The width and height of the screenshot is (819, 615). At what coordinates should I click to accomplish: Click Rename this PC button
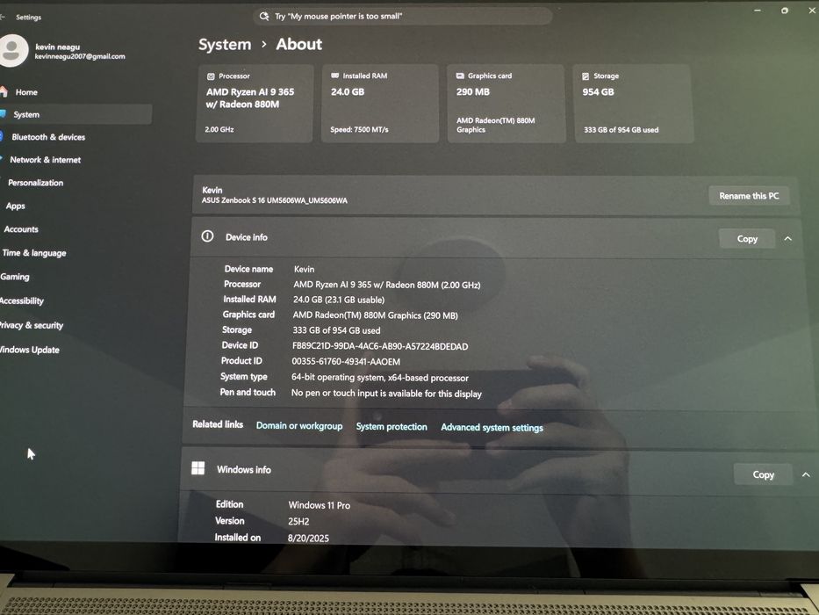(x=749, y=196)
